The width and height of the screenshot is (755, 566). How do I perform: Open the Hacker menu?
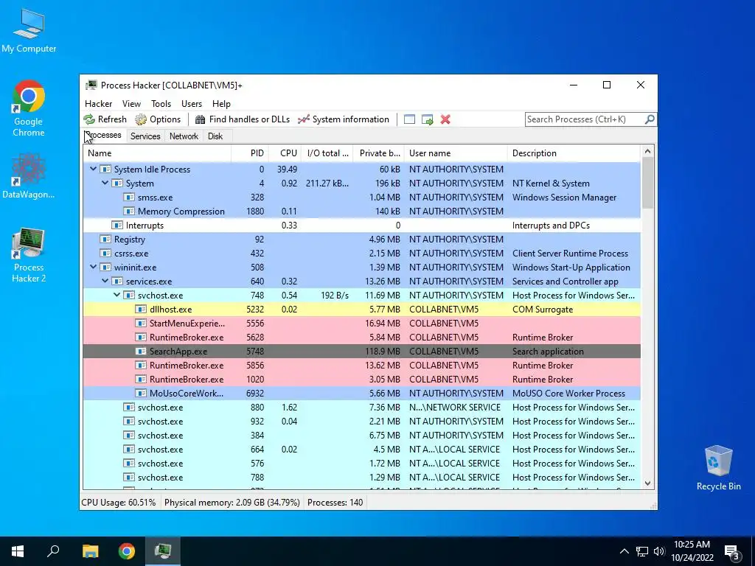(x=98, y=104)
